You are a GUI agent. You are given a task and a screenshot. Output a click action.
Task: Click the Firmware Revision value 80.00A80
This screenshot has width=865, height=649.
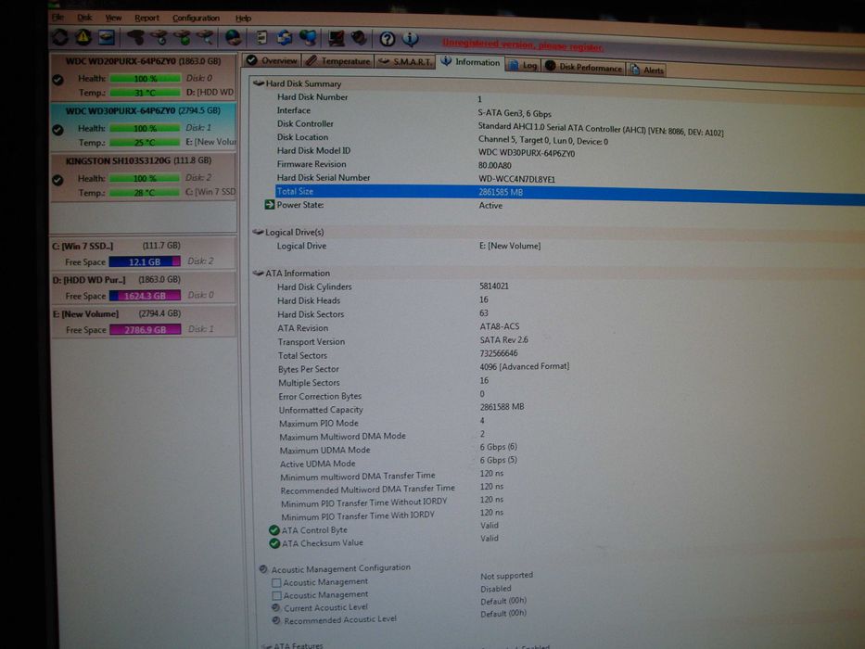[x=494, y=165]
